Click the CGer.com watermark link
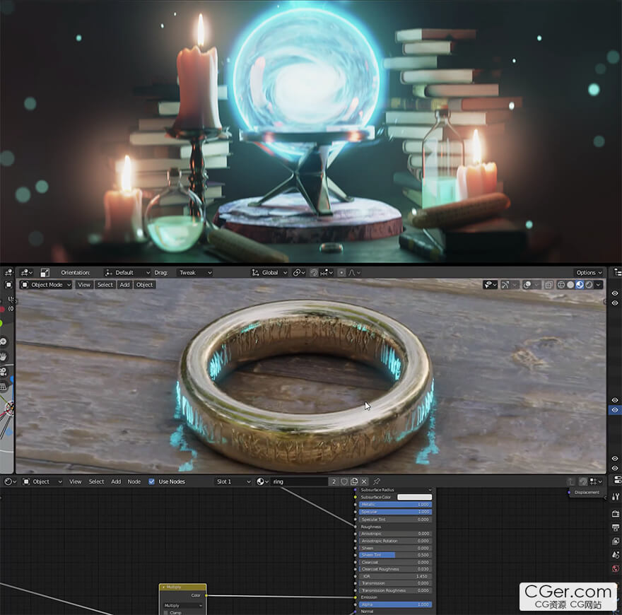The height and width of the screenshot is (615, 622). pyautogui.click(x=568, y=595)
